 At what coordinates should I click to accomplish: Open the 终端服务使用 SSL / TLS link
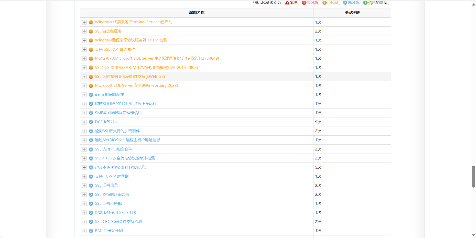(115, 213)
